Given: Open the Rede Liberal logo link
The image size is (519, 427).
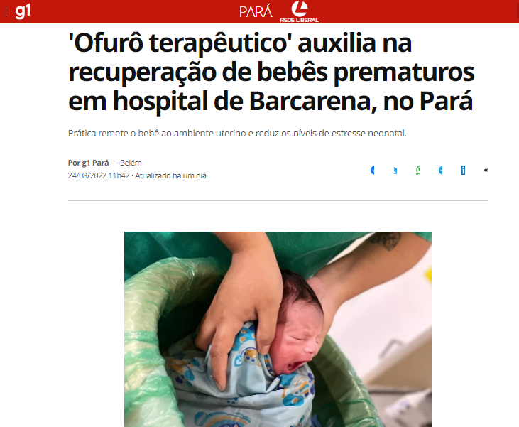Looking at the screenshot, I should (x=299, y=12).
